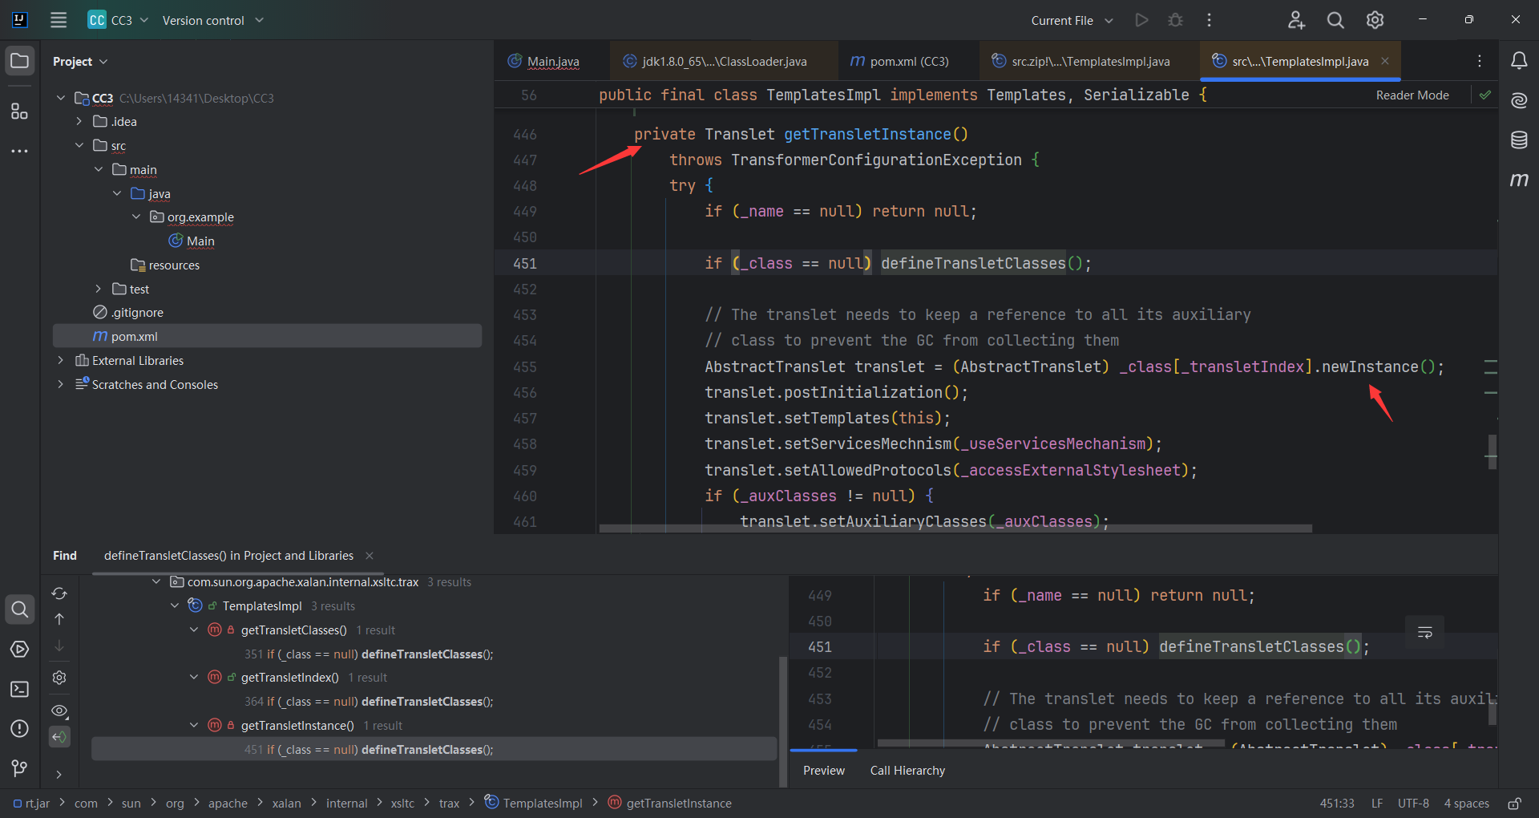Open the Database tool window
Image resolution: width=1539 pixels, height=818 pixels.
point(1519,140)
